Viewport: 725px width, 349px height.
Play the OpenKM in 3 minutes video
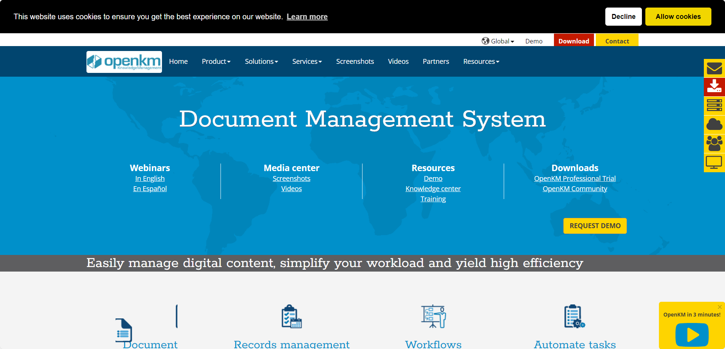[692, 335]
